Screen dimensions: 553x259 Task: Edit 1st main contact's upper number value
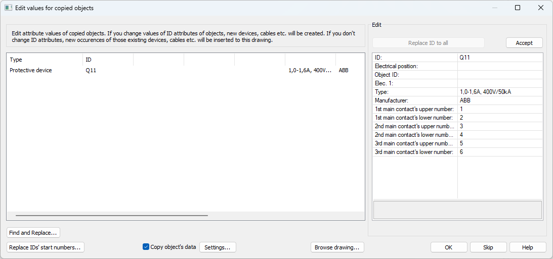(499, 109)
